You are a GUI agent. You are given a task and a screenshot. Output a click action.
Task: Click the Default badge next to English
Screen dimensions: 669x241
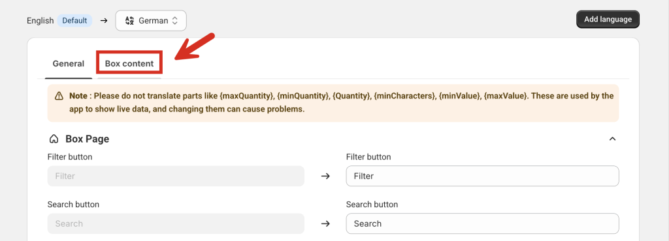[x=74, y=20]
